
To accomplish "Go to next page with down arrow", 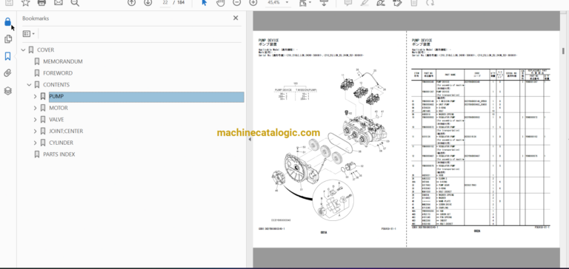I will 147,2.
